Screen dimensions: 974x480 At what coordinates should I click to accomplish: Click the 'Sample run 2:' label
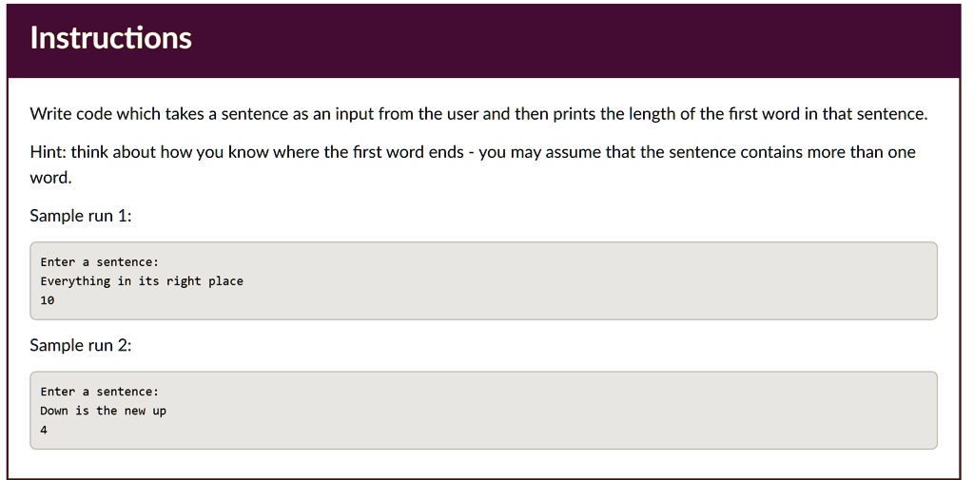81,345
